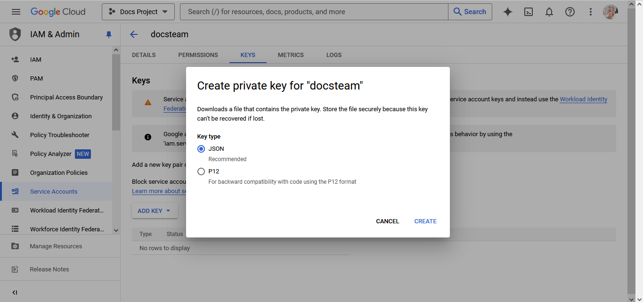
Task: Go back using the arrow beside docsteam
Action: point(134,34)
